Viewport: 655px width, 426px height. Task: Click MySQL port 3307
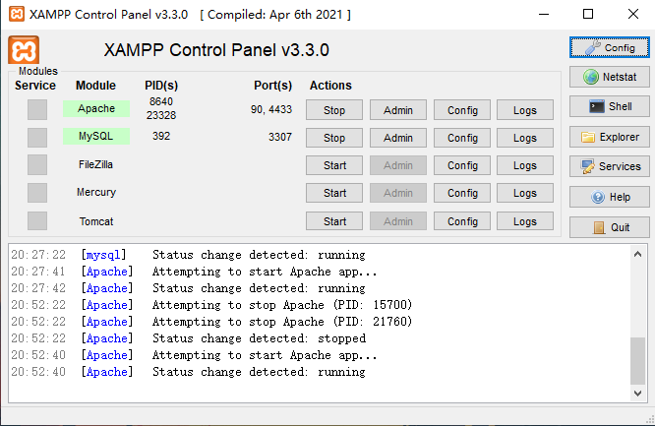pos(280,137)
